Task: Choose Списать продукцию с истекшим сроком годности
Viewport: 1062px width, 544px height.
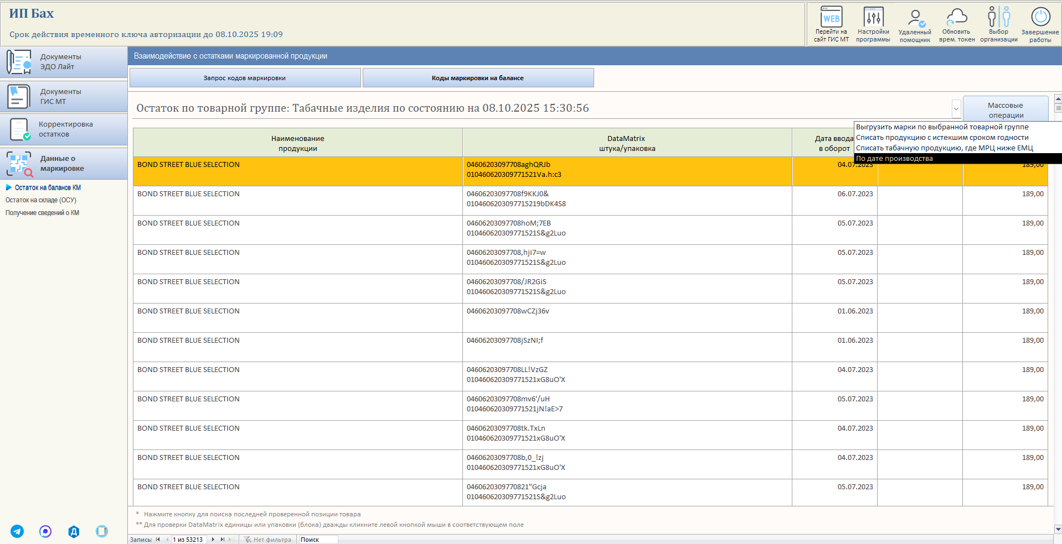Action: [942, 138]
